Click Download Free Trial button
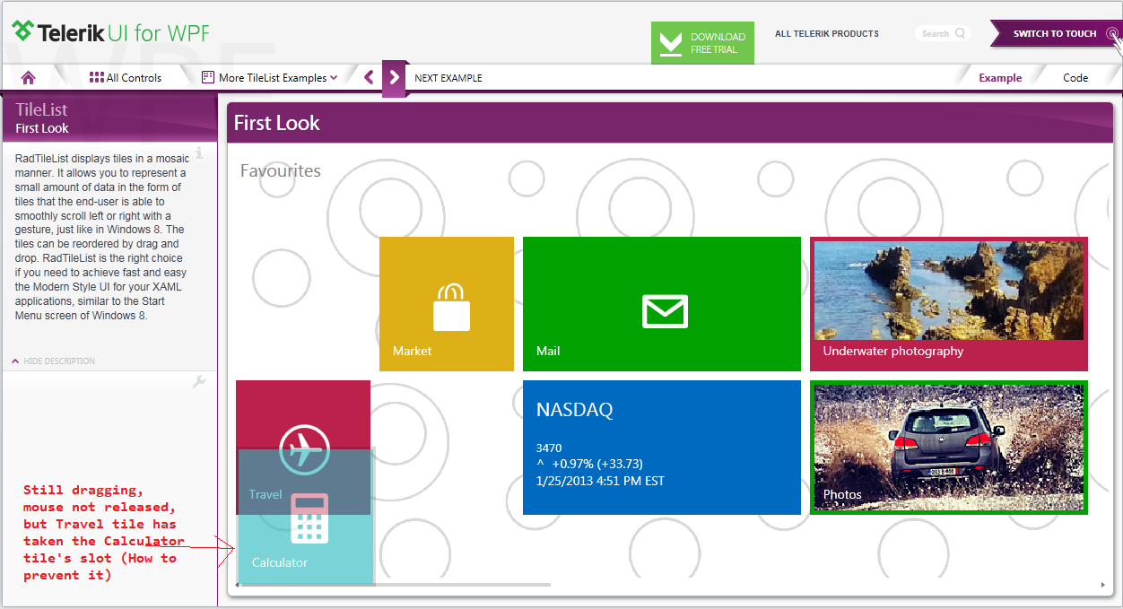Viewport: 1123px width, 609px height. tap(702, 43)
